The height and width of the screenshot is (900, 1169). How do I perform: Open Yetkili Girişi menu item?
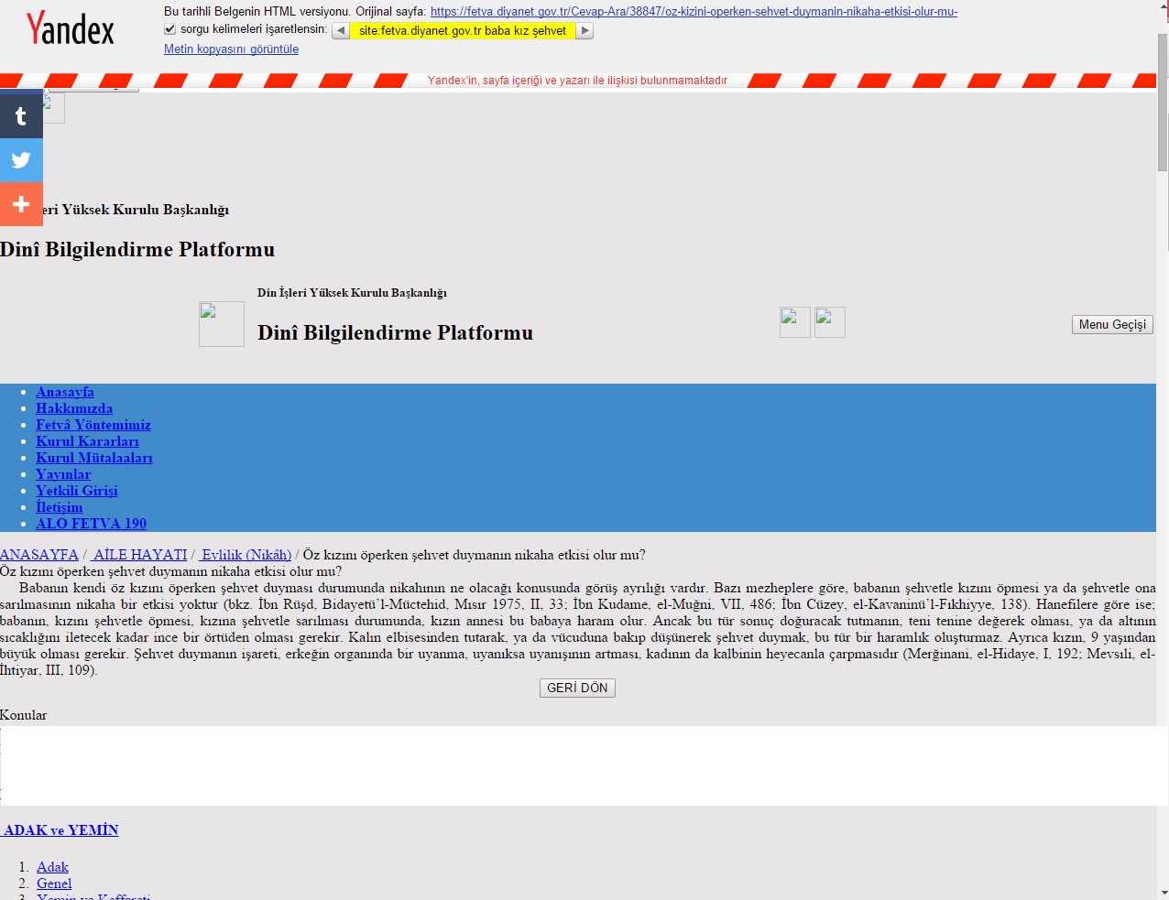click(x=77, y=491)
